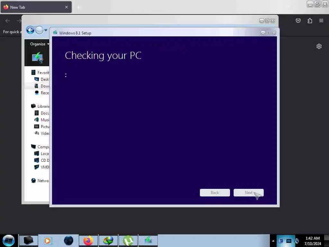Switch to Windows Setup taskbar icon

pyautogui.click(x=148, y=241)
